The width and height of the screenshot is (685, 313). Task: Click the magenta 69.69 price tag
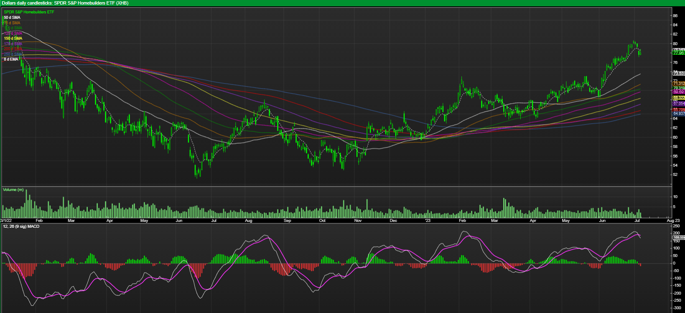679,92
